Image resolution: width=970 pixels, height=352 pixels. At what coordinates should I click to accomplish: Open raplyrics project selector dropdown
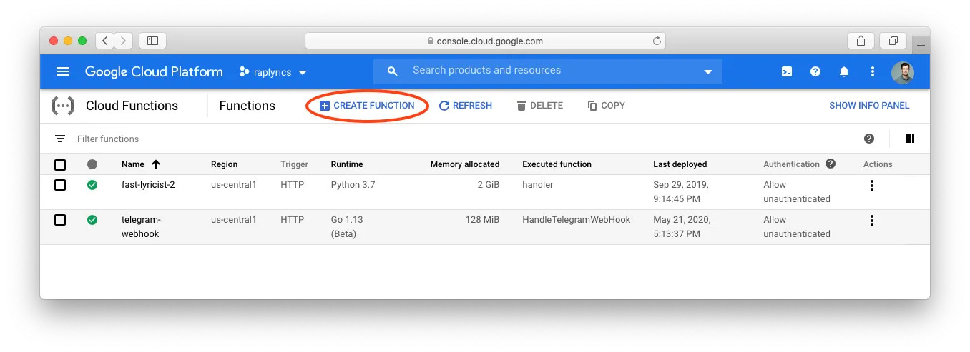coord(273,71)
